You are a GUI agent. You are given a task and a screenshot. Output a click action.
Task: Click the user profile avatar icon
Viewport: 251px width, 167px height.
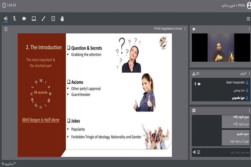point(248,6)
